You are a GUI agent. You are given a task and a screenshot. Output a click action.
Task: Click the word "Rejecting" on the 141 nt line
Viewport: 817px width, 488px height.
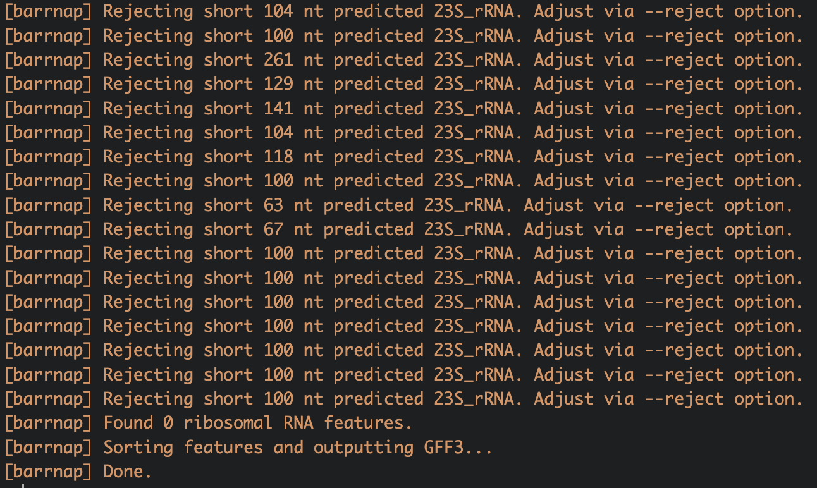tap(149, 109)
